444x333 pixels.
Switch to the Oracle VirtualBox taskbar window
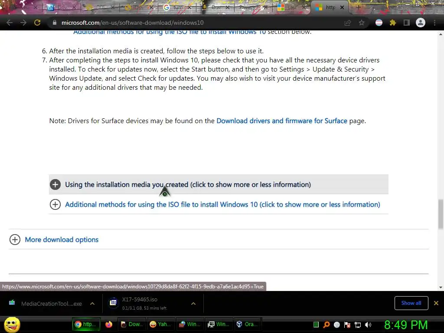247,324
